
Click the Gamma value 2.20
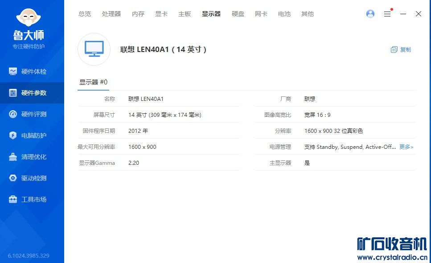coord(134,163)
